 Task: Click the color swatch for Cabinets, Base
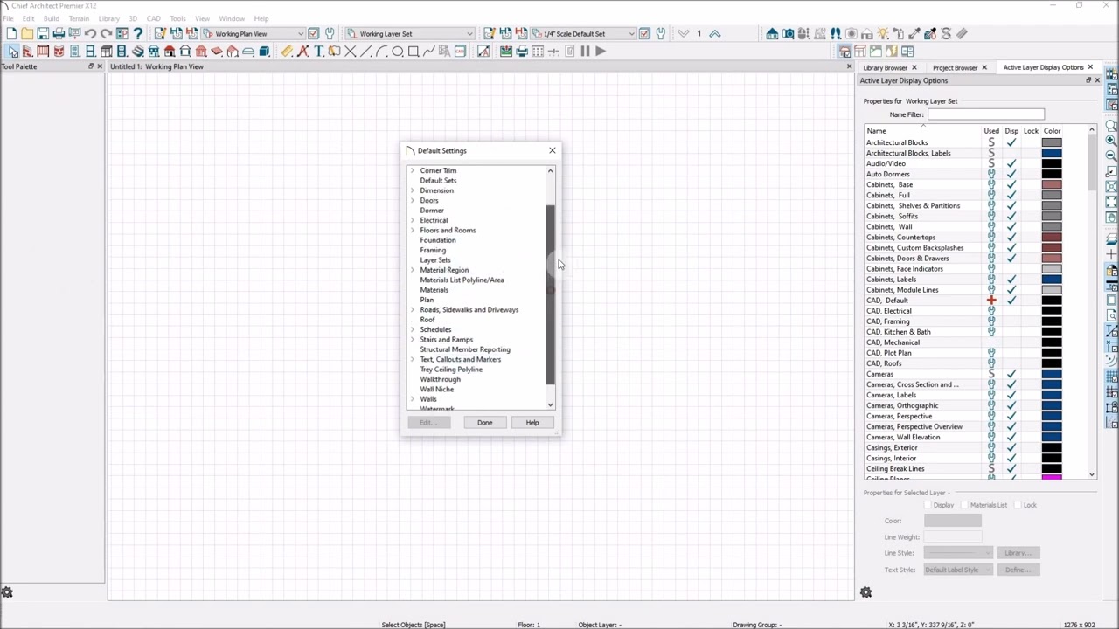(1052, 184)
